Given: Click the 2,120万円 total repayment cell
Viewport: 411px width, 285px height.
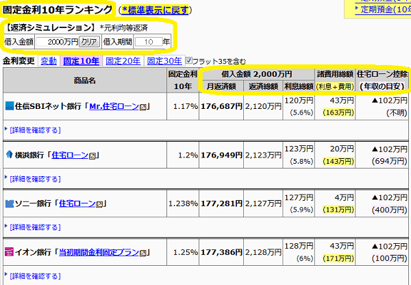Looking at the screenshot, I should click(263, 106).
